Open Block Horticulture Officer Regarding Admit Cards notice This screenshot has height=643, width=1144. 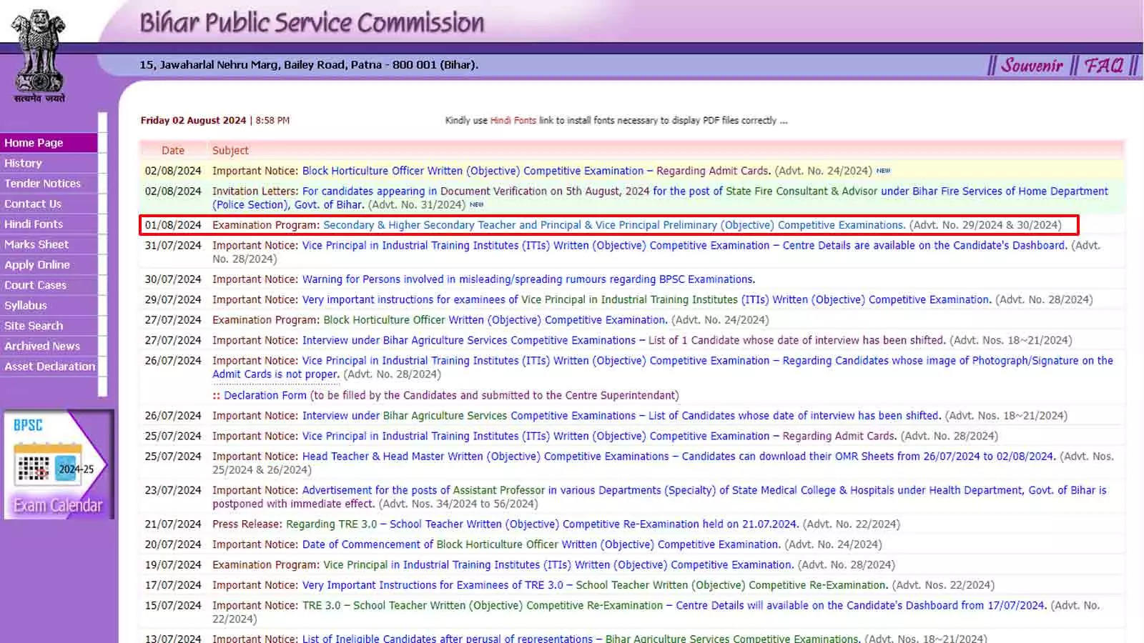pos(536,171)
